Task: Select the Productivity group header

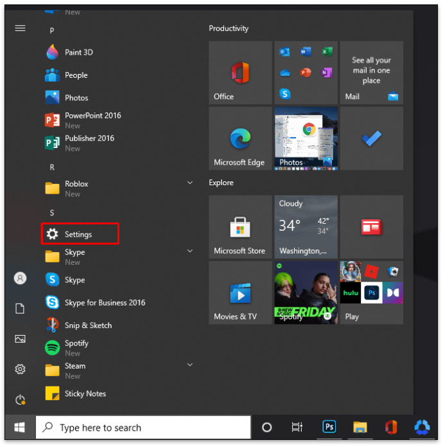Action: pos(229,28)
